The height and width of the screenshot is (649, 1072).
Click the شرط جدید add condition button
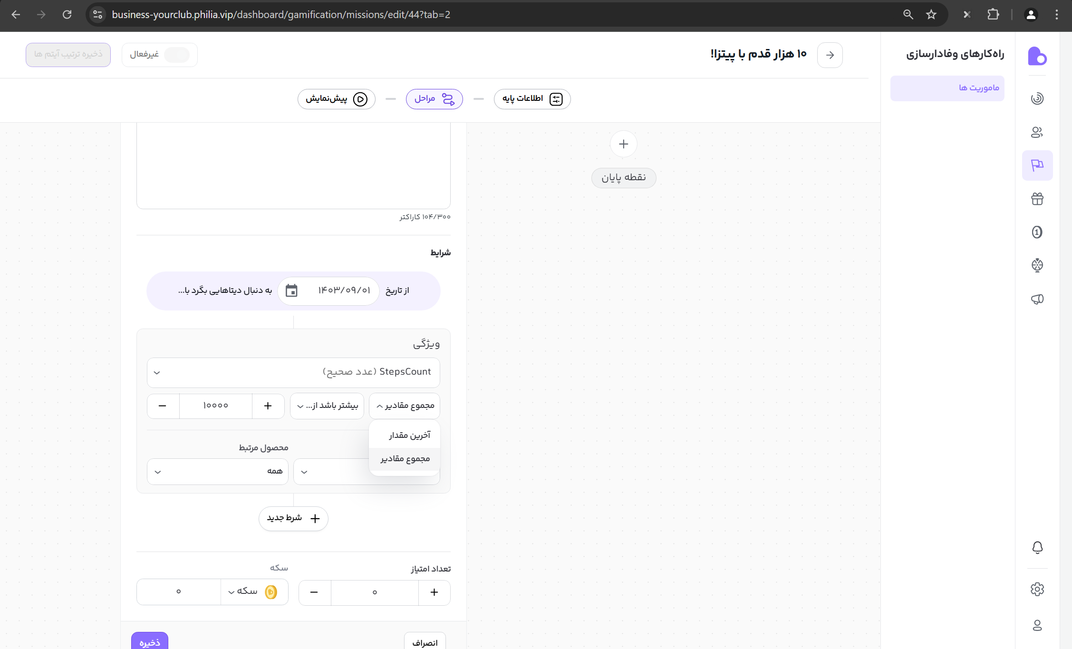[x=293, y=518]
